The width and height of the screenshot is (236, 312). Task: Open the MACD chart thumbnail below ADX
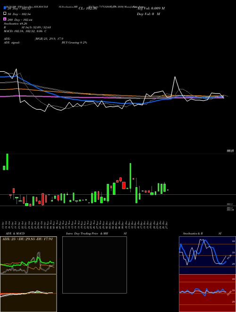(28, 293)
